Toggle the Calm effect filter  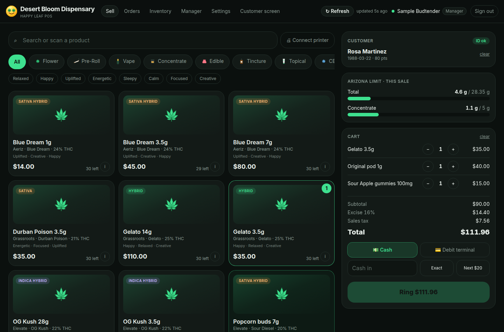[154, 79]
